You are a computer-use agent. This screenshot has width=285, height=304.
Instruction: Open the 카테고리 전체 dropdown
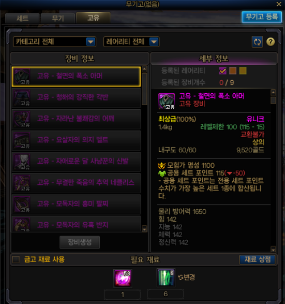click(x=54, y=41)
